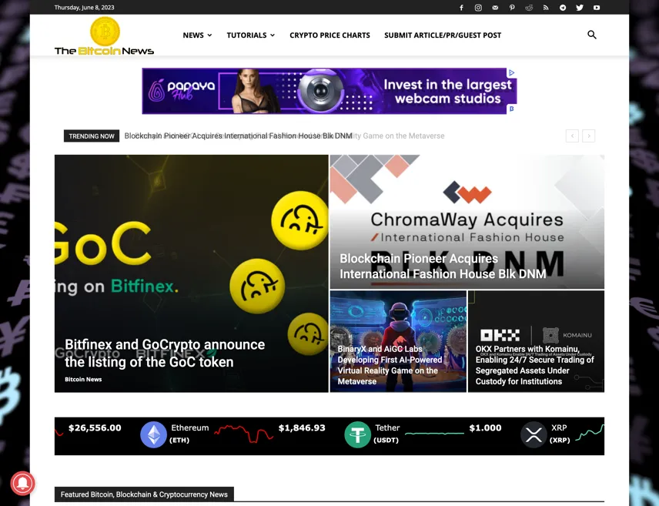Open SUBMIT ARTICLE/PR/GUEST POST menu item
This screenshot has width=659, height=506.
point(443,35)
